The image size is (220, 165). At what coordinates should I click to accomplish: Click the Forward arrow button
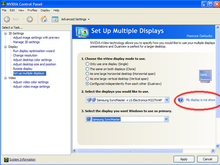[30, 19]
